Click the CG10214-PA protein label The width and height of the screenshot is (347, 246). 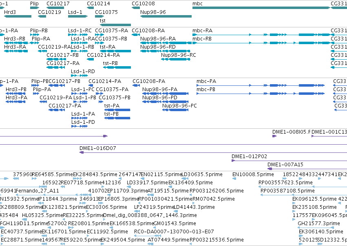105,81
